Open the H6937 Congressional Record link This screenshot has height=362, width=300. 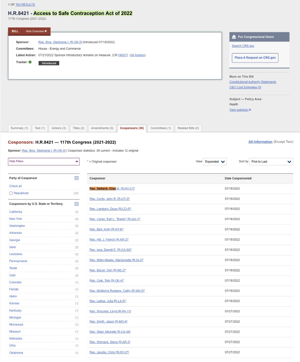tap(122, 55)
